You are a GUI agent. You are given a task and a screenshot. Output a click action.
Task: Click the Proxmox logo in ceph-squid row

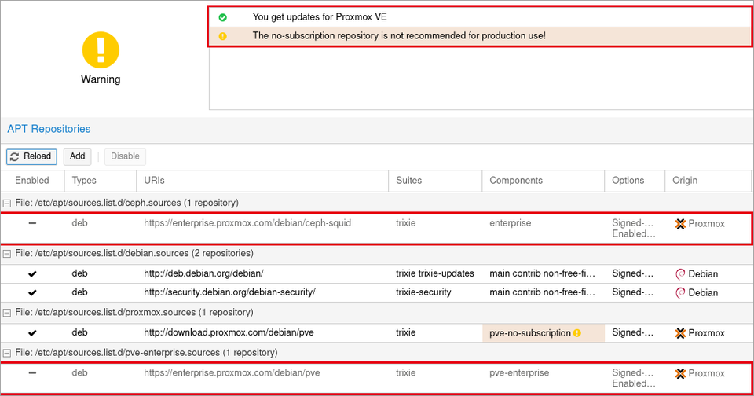coord(680,224)
